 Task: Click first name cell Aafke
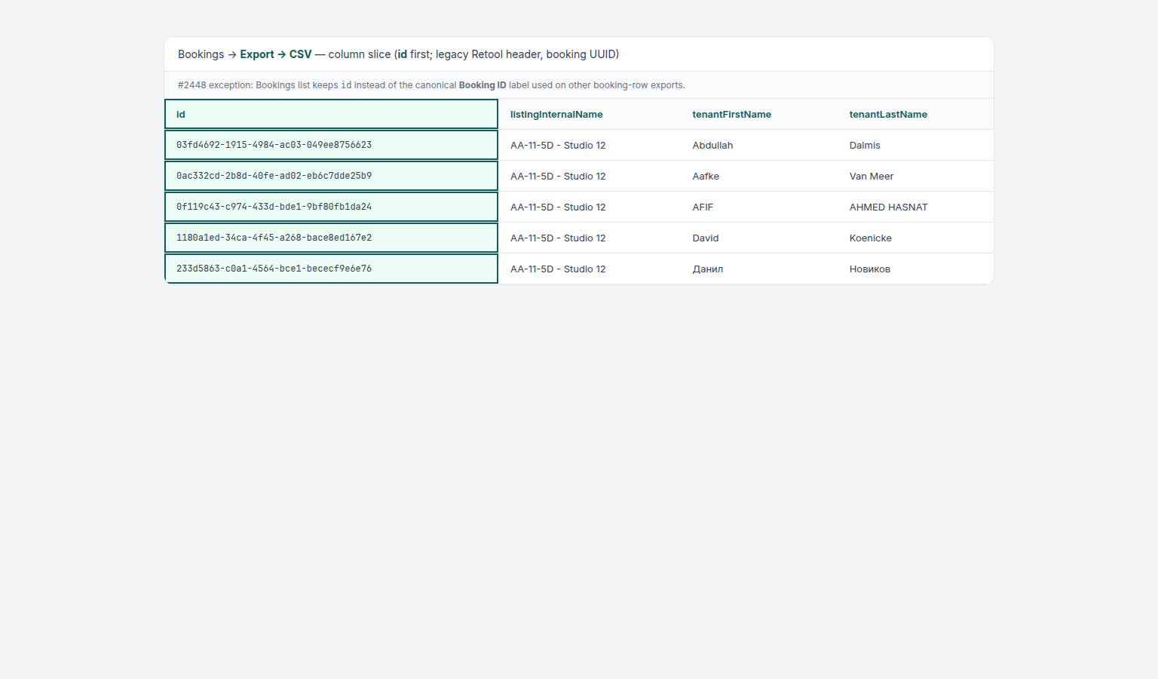[x=758, y=176]
